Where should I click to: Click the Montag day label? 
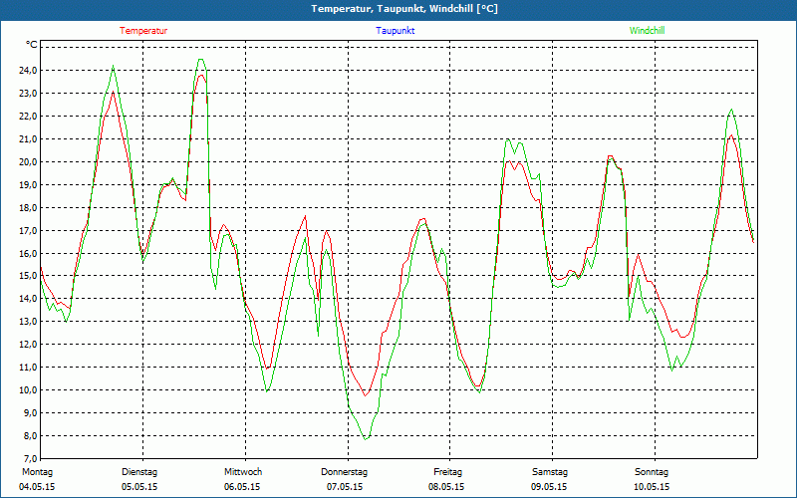tap(37, 472)
